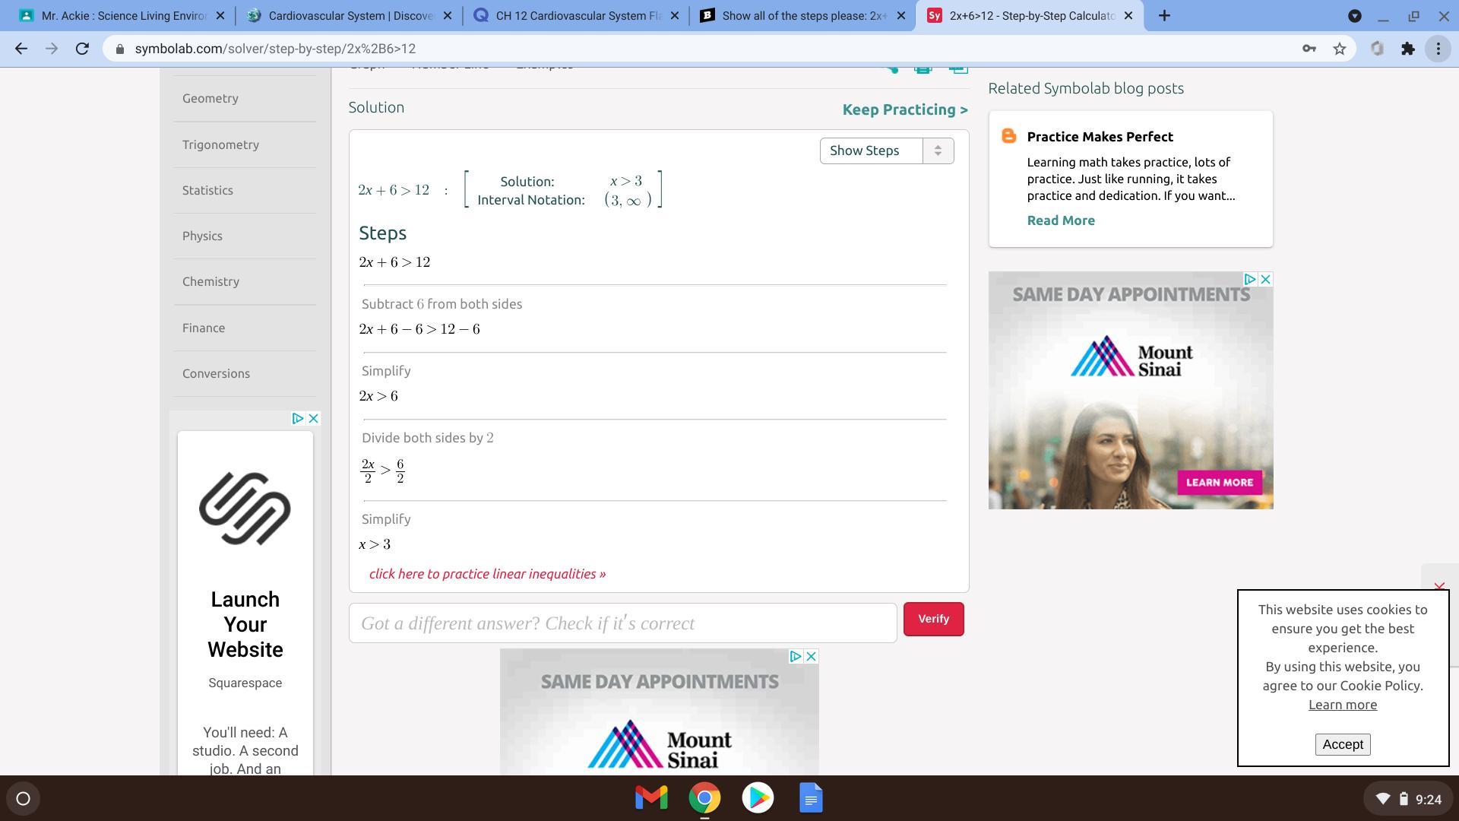1459x821 pixels.
Task: Close the Squarespace ad with the X icon
Action: 313,419
